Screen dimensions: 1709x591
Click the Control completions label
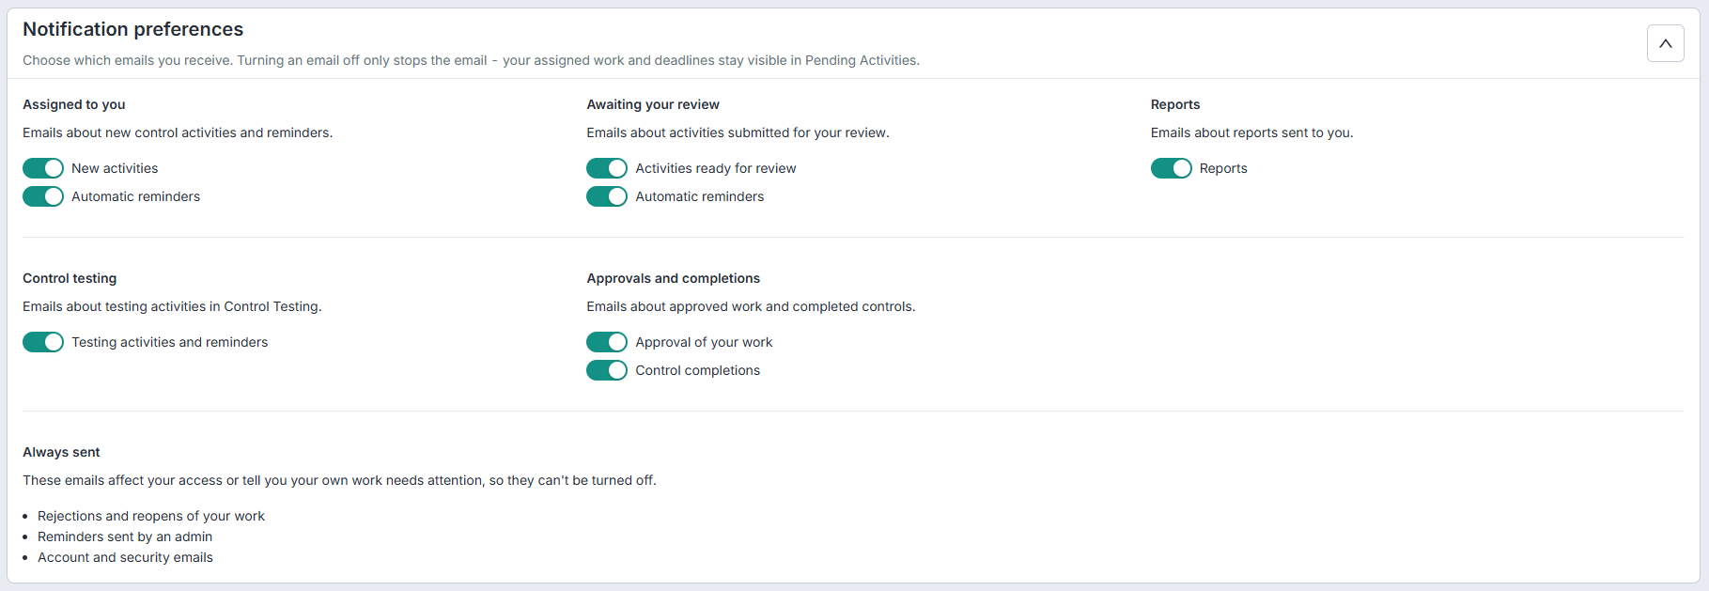coord(698,370)
